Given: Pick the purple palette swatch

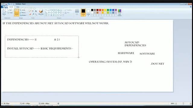Looking at the screenshot, I should [116, 10].
